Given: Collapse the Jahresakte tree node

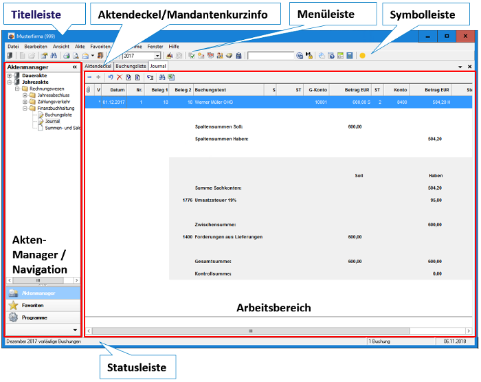Looking at the screenshot, I should (x=10, y=82).
